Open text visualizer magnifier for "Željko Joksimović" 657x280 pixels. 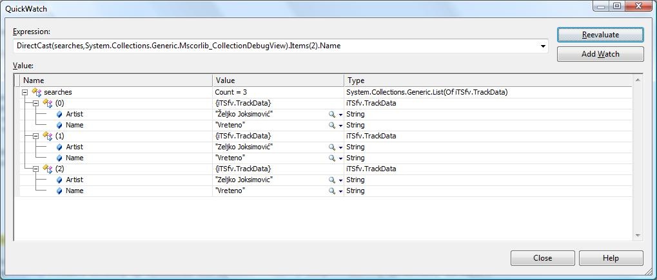click(x=332, y=115)
